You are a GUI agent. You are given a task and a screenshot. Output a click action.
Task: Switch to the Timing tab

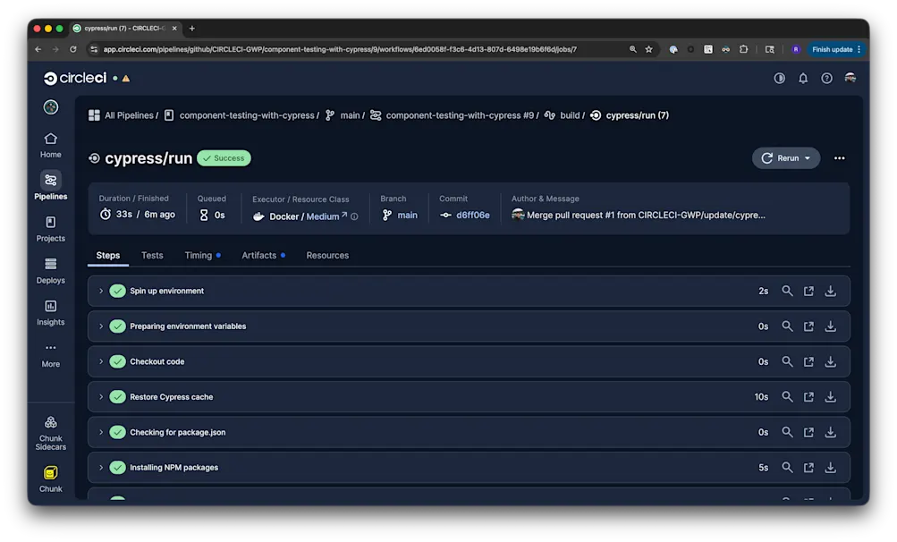tap(202, 255)
